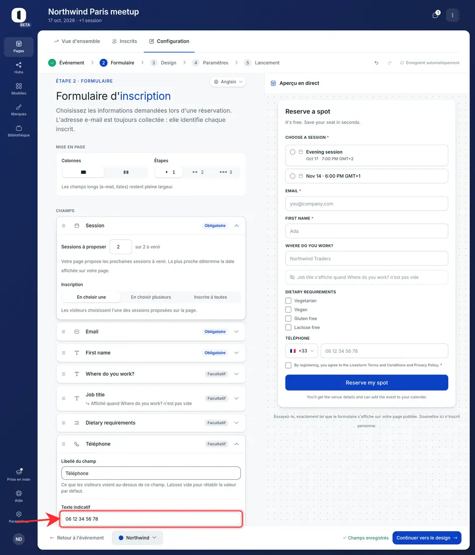Check the terms and conditions checkbox
This screenshot has height=555, width=475.
288,365
